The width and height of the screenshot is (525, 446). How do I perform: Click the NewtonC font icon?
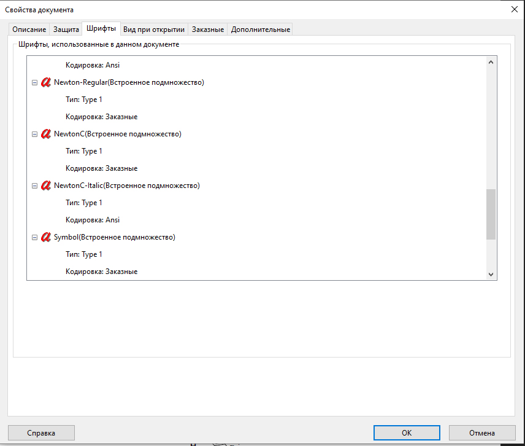coord(46,134)
